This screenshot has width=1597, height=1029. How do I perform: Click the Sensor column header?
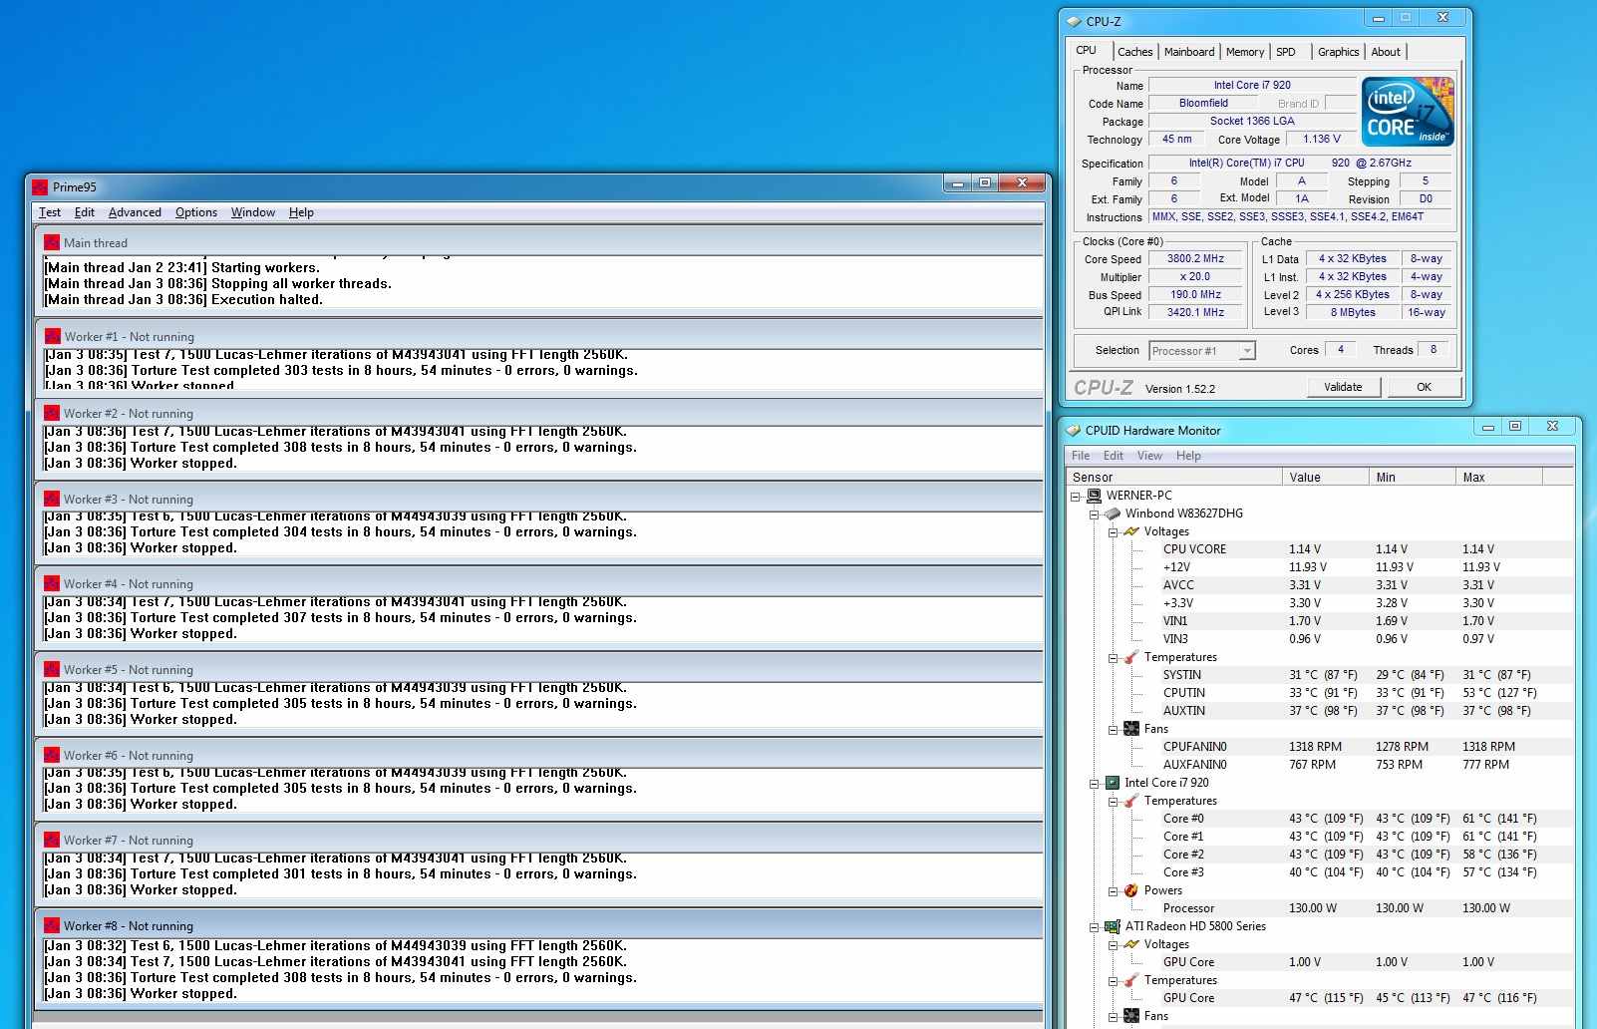click(1174, 478)
